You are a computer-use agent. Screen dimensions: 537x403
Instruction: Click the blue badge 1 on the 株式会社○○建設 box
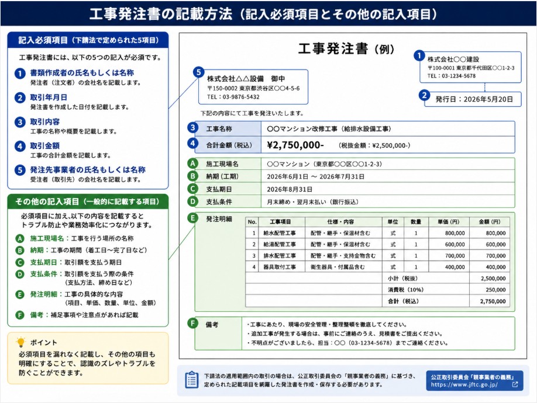(419, 55)
